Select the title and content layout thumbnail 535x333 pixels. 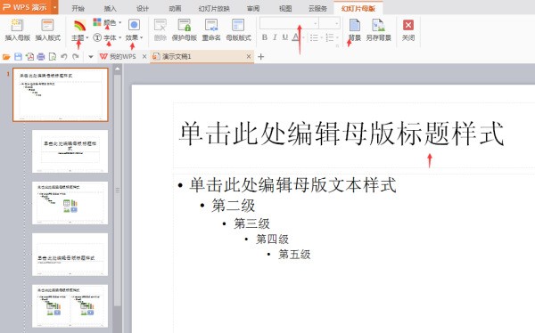[x=70, y=203]
